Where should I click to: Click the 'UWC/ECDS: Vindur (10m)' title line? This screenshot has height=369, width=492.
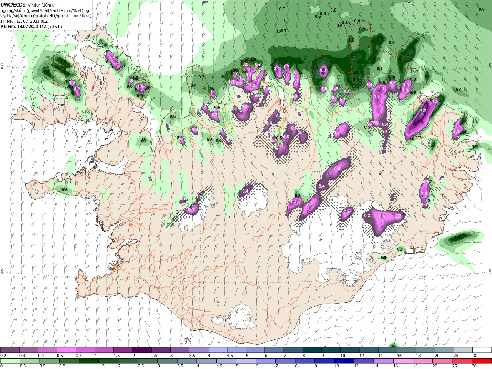point(27,5)
